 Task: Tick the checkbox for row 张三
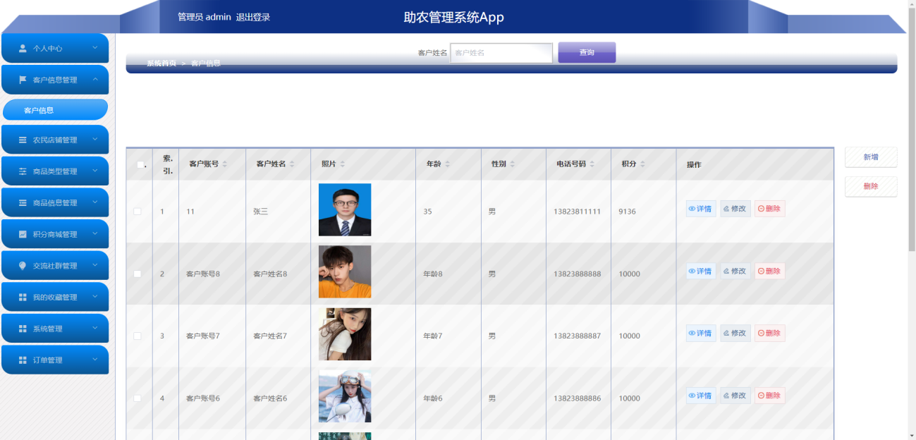pyautogui.click(x=138, y=212)
